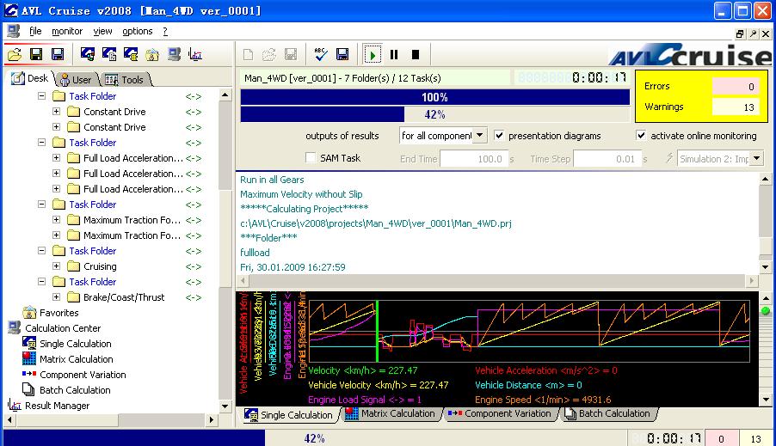This screenshot has width=776, height=446.
Task: Click the End Time input field
Action: (474, 159)
